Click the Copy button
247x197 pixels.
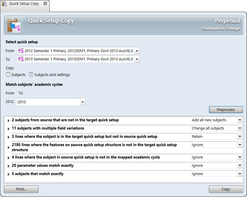click(x=226, y=189)
